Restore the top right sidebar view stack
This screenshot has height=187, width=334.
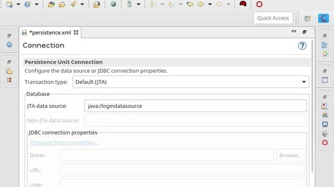325,36
